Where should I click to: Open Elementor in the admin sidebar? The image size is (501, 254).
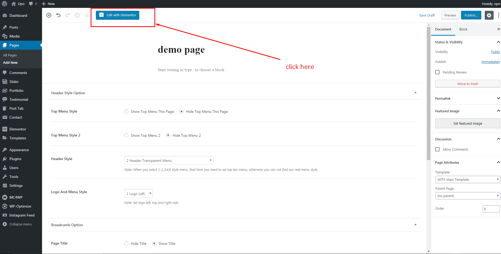point(21,129)
